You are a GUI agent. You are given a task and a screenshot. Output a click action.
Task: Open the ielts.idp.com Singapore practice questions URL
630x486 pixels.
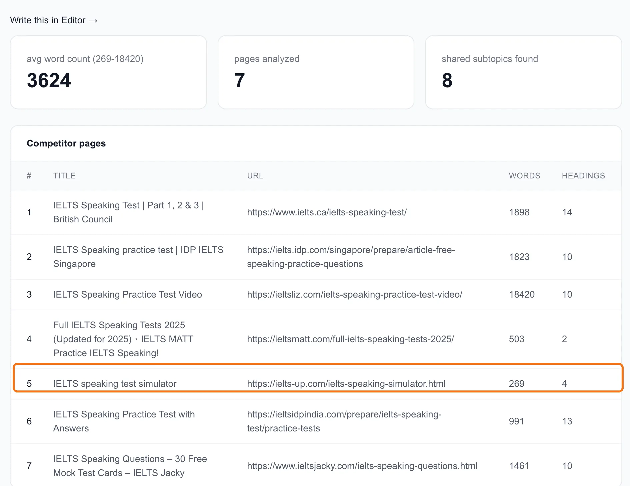click(x=351, y=257)
